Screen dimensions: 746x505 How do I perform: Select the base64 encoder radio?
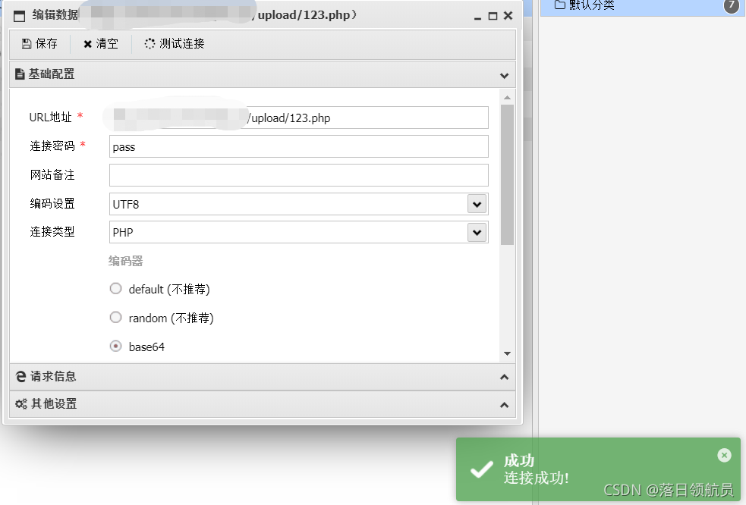coord(115,347)
